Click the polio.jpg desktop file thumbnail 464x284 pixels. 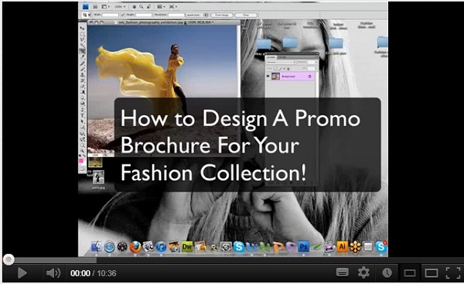click(98, 177)
